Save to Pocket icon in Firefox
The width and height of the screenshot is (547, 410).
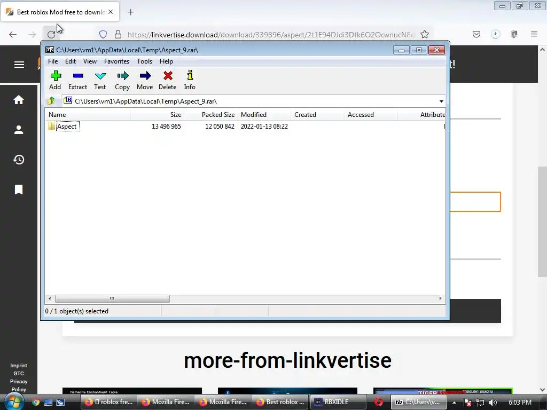click(x=476, y=34)
